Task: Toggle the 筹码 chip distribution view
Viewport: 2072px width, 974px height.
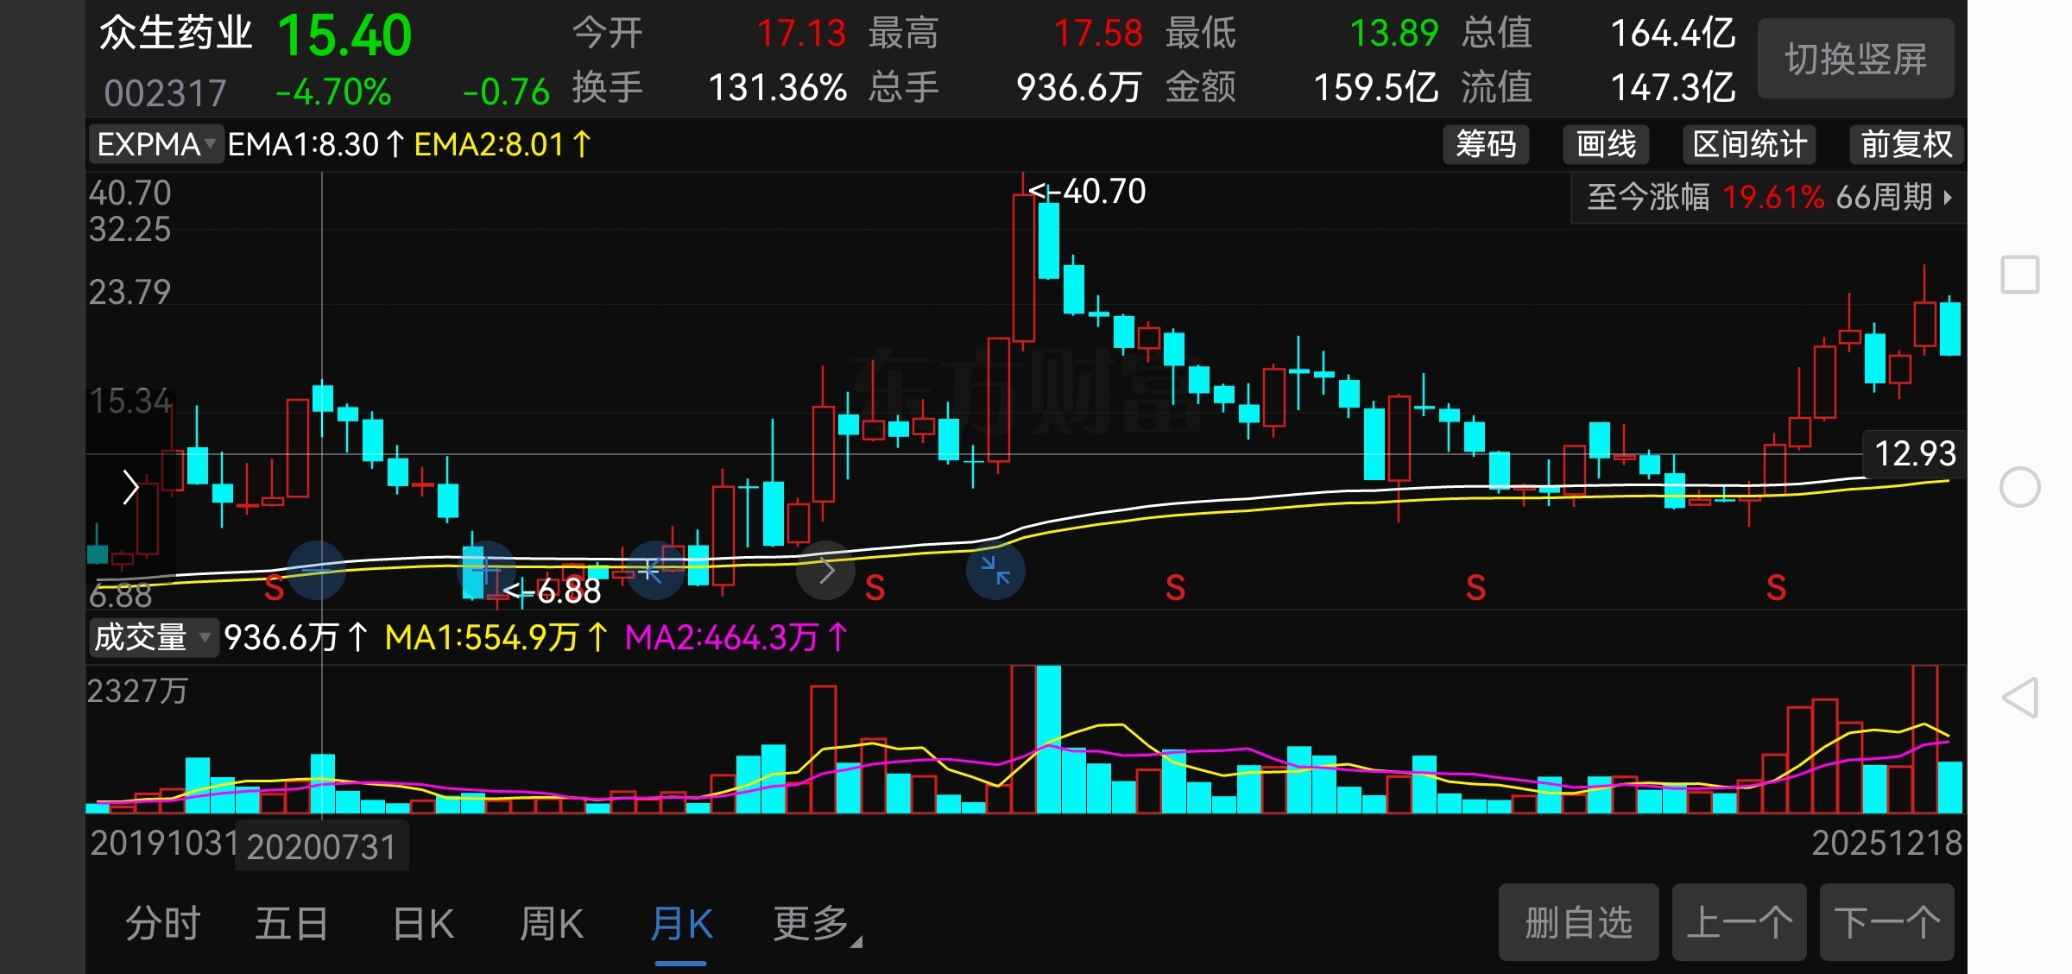Action: (x=1486, y=144)
